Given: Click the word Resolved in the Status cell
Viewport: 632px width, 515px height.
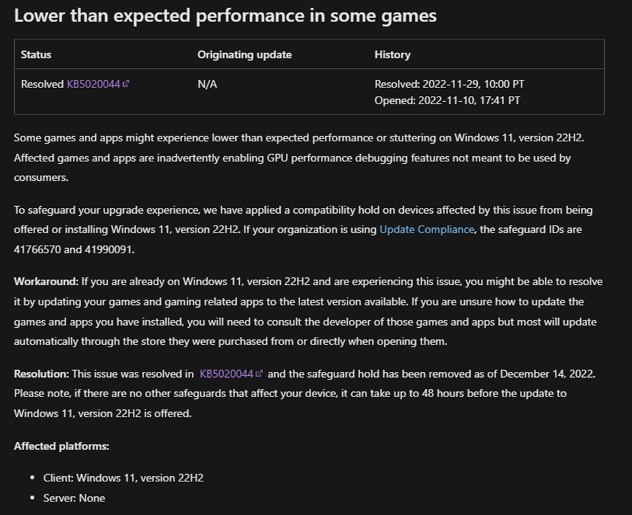Looking at the screenshot, I should [42, 84].
